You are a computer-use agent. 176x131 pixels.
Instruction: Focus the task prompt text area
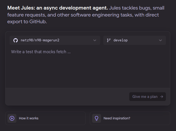tap(88, 67)
